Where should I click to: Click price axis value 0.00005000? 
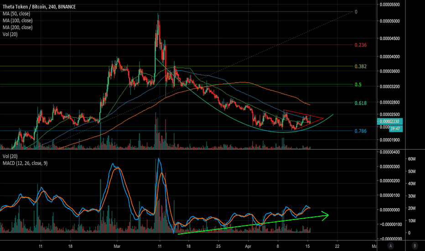(x=389, y=21)
